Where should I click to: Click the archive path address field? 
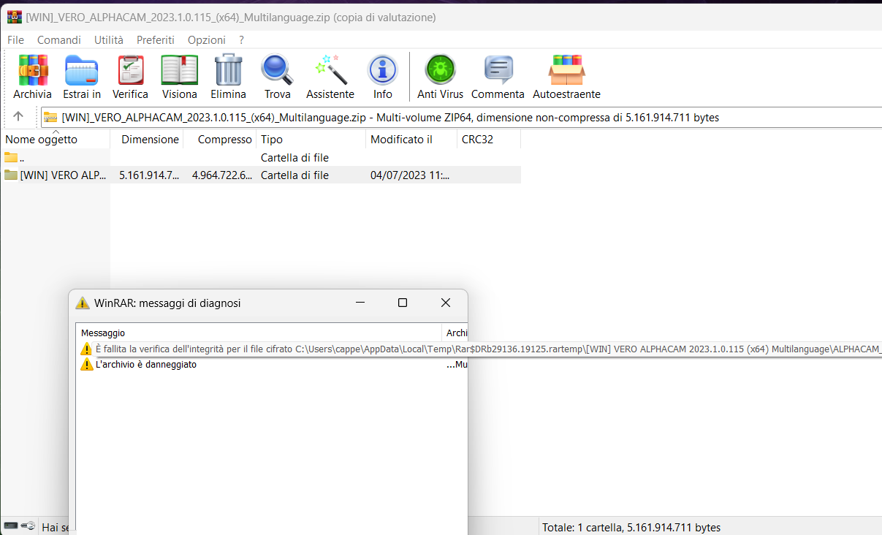coord(462,117)
